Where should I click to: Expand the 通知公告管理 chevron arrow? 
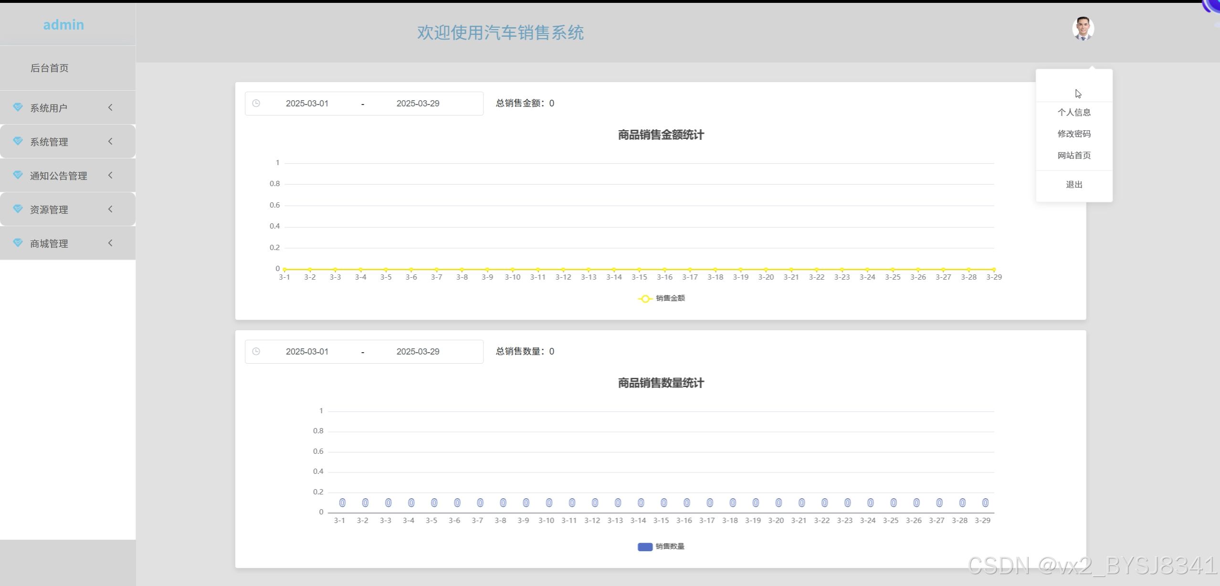coord(110,175)
